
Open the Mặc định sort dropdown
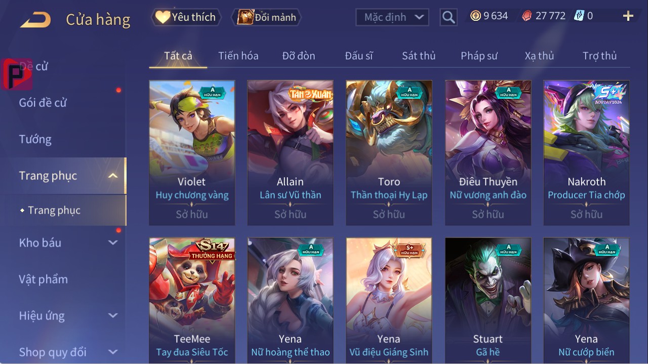[392, 17]
